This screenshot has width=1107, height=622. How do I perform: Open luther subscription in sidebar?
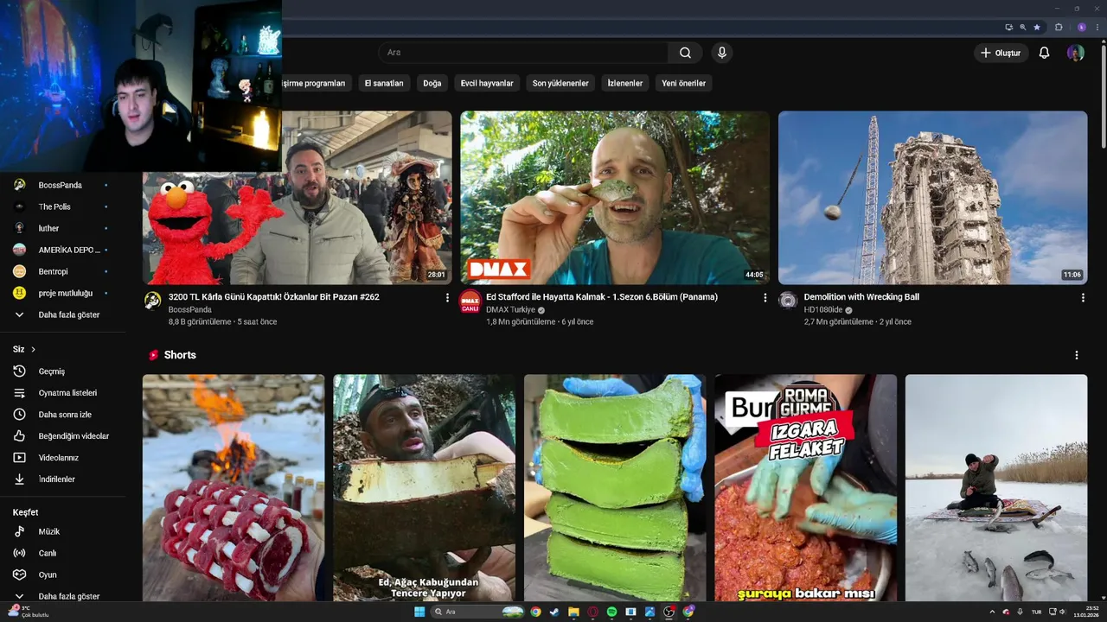coord(62,228)
